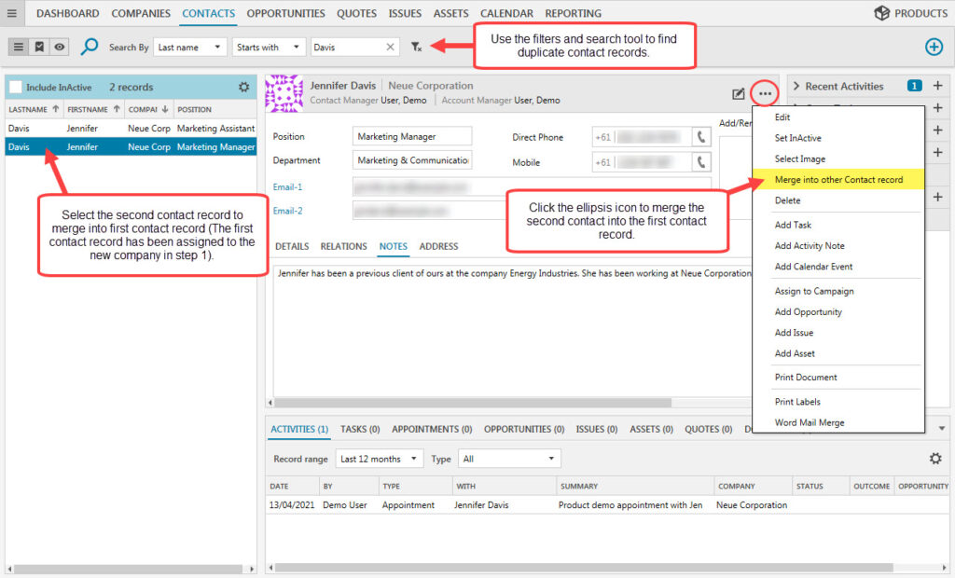The height and width of the screenshot is (578, 955).
Task: Switch to the ADDRESS tab
Action: click(x=438, y=246)
